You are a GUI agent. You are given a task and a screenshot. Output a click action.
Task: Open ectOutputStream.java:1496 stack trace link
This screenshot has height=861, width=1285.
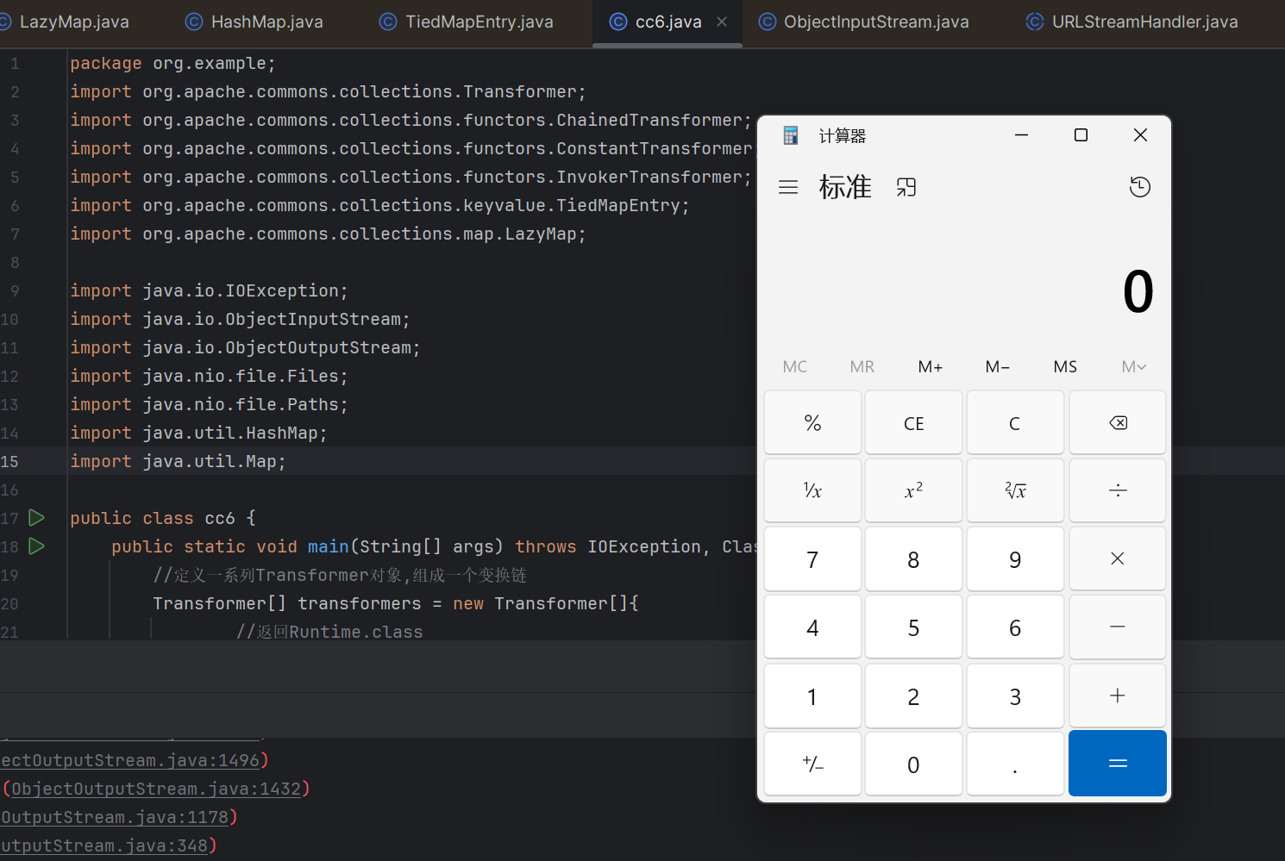coord(130,761)
